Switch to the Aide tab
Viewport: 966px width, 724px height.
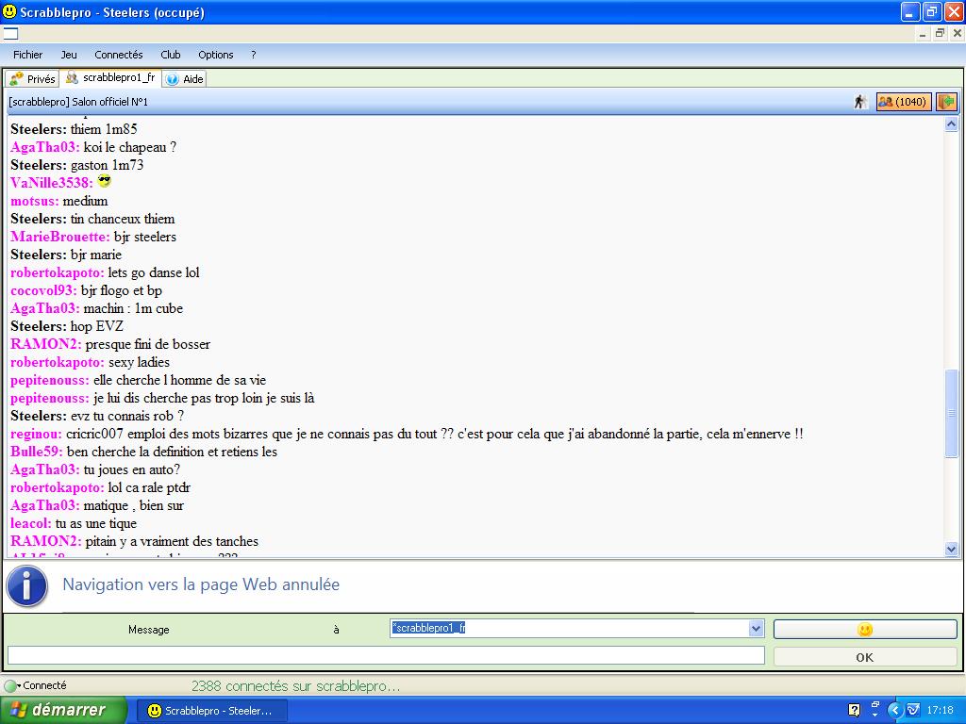click(184, 79)
